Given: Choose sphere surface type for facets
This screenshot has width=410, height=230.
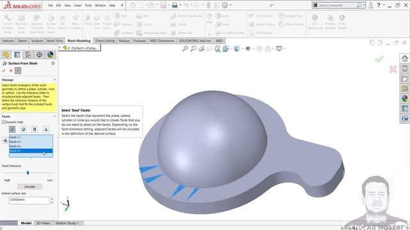Looking at the screenshot, I should tap(23, 129).
